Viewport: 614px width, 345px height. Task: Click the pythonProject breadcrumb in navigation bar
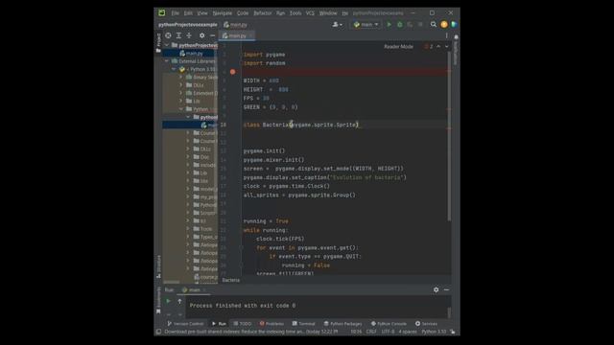click(x=188, y=25)
